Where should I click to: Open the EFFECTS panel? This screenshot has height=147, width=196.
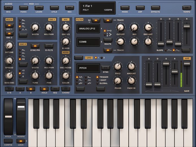tap(155, 8)
